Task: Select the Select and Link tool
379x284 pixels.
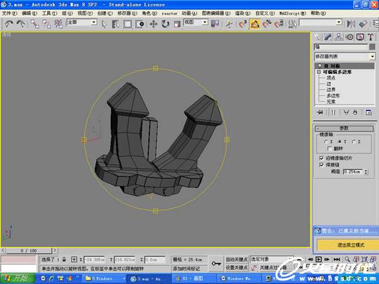Action: click(34, 24)
